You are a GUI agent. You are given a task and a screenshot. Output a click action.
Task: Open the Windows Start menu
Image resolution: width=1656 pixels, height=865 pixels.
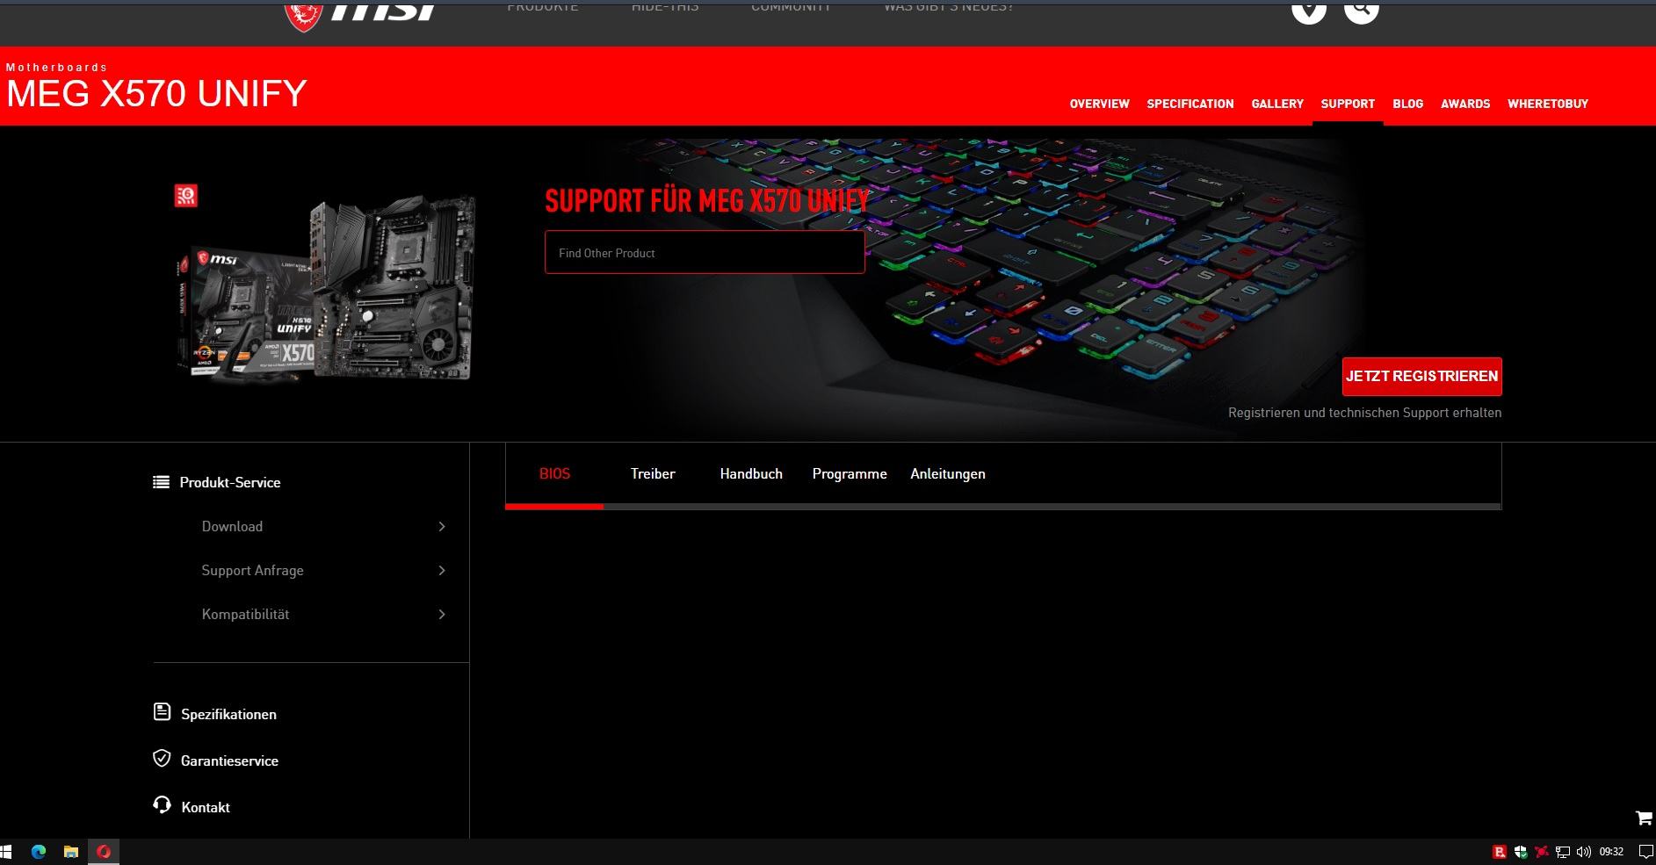point(6,852)
